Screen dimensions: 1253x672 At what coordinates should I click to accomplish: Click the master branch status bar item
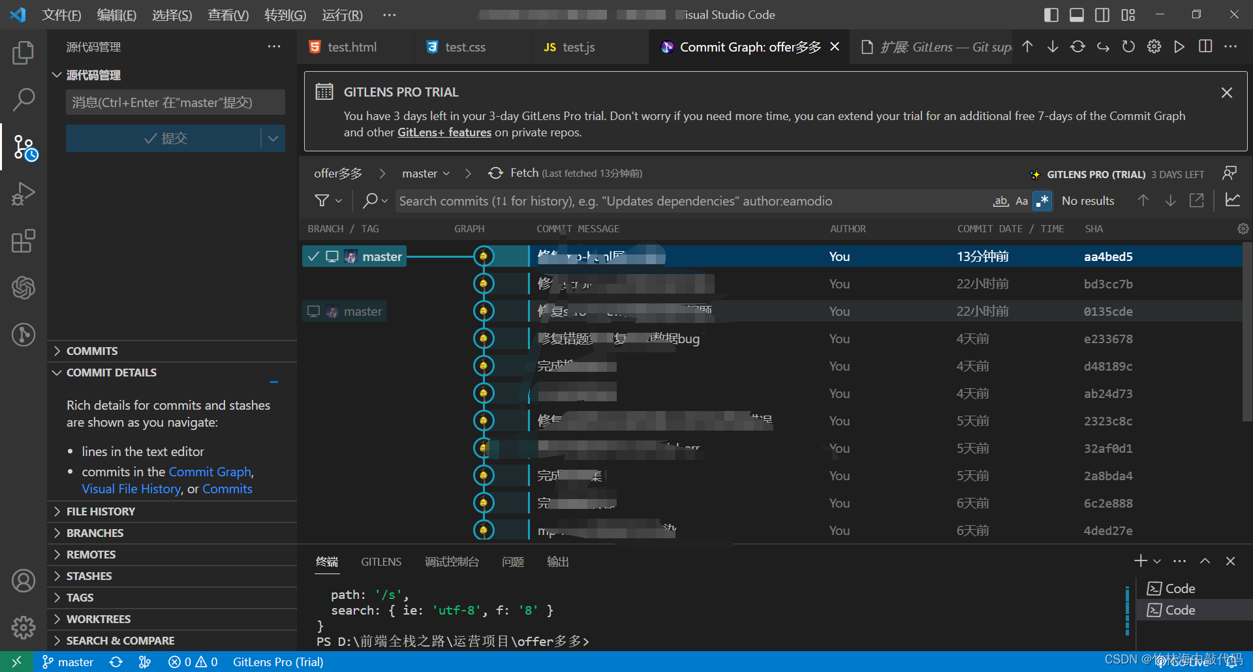tap(68, 662)
